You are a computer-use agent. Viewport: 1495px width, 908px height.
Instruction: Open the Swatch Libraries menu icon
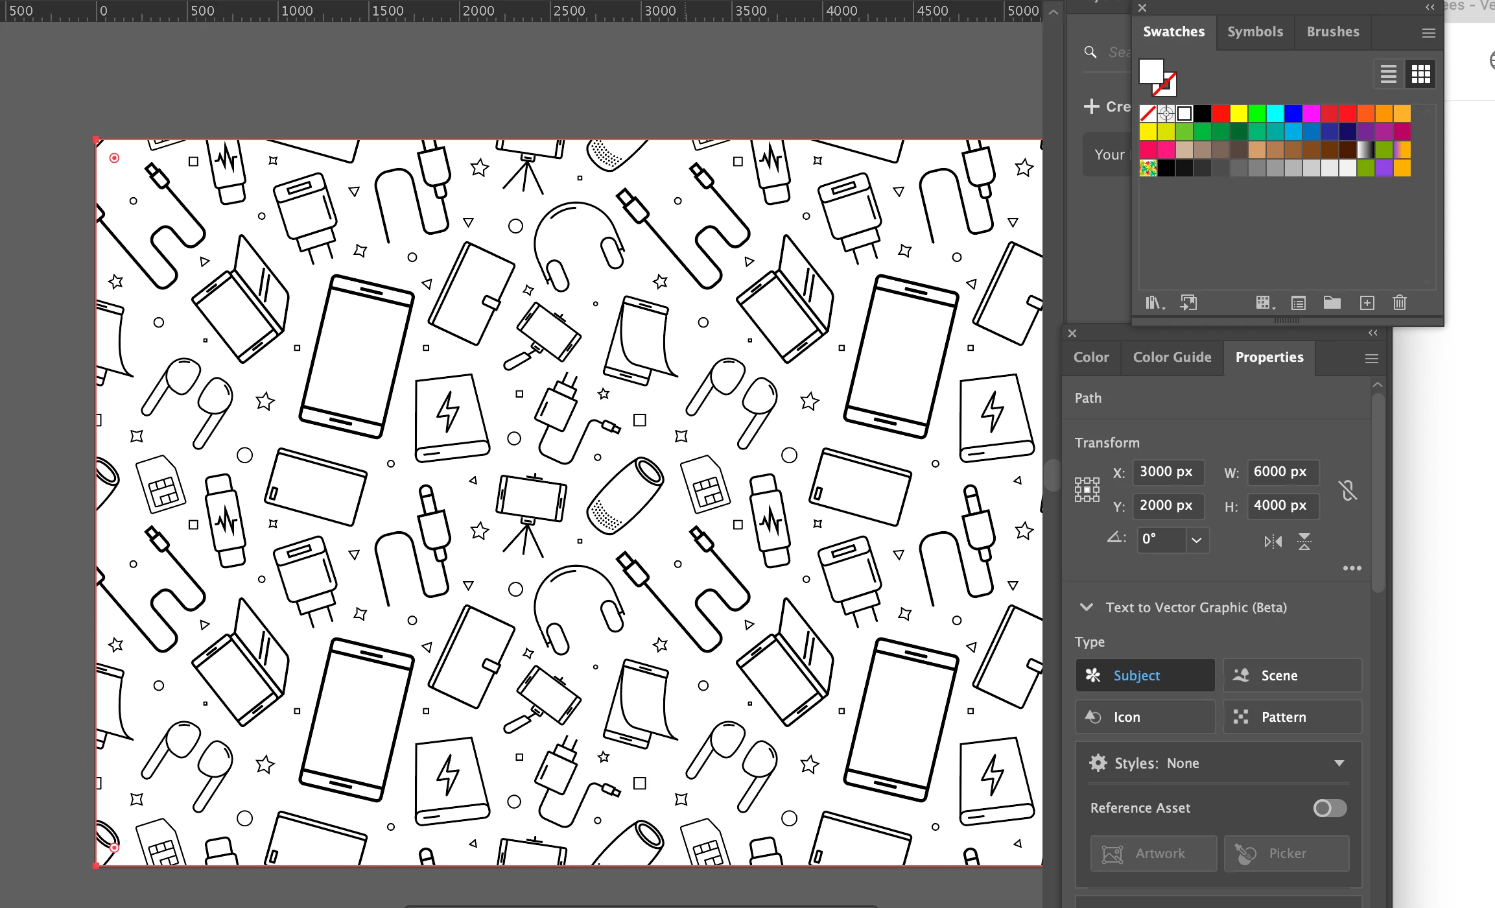tap(1154, 303)
